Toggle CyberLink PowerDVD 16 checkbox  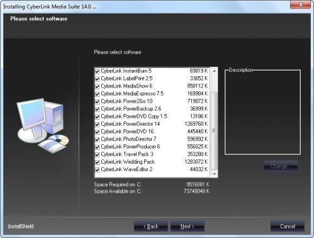tap(97, 132)
